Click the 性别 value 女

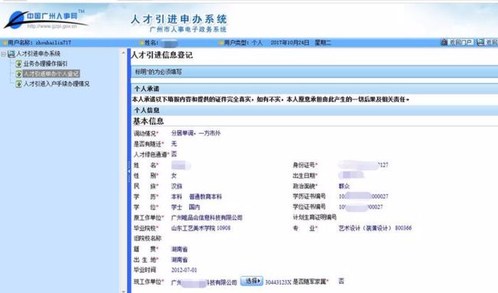[174, 176]
